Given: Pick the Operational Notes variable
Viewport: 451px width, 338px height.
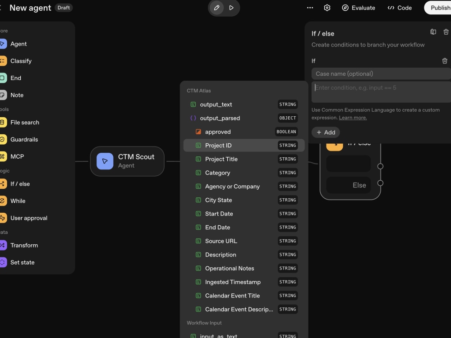Looking at the screenshot, I should click(244, 268).
